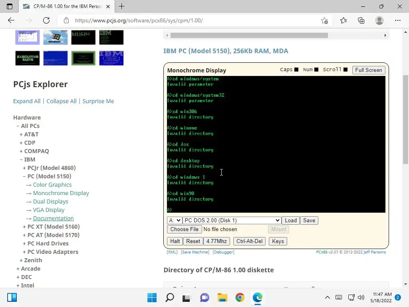409x307 pixels.
Task: Open the Collections icon in Edge toolbar
Action: 361,20
